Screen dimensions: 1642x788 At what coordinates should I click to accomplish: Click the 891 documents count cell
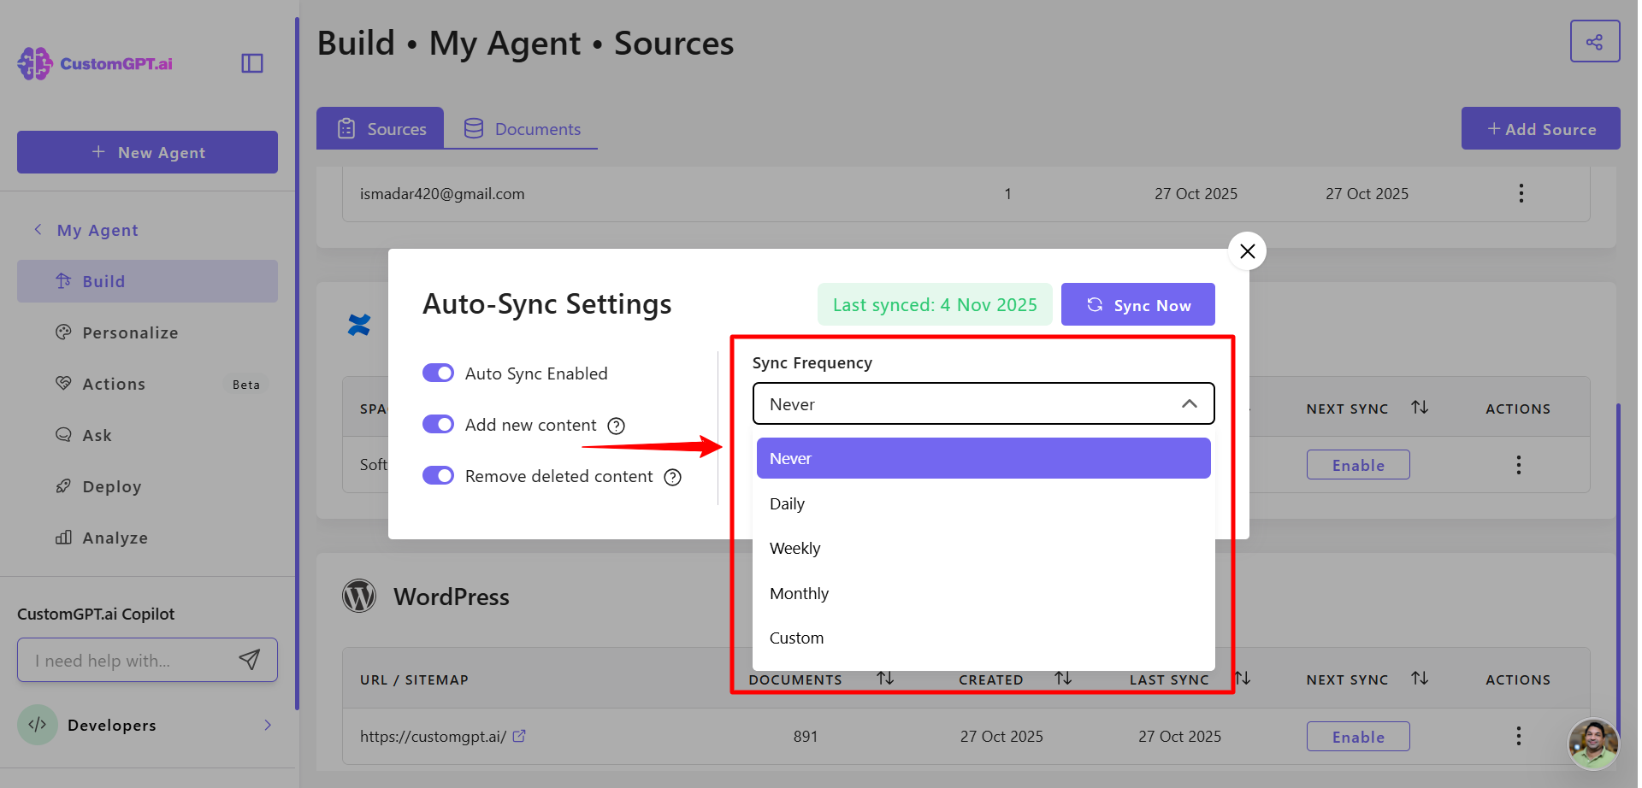click(x=805, y=737)
